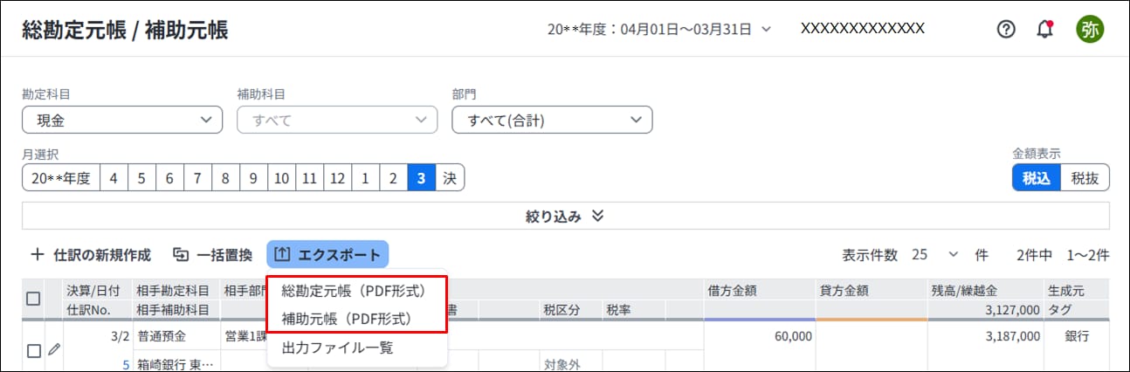1130x372 pixels.
Task: Click the 一括置換 button
Action: (212, 255)
